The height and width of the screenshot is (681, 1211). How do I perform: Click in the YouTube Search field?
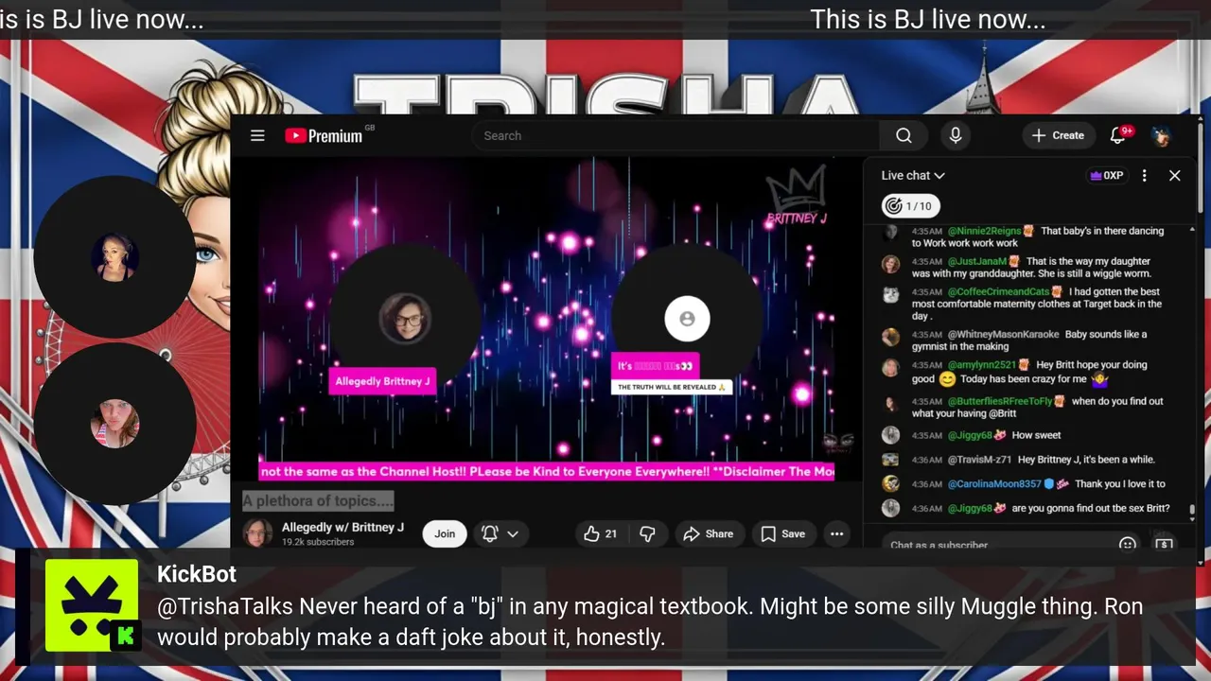[676, 135]
